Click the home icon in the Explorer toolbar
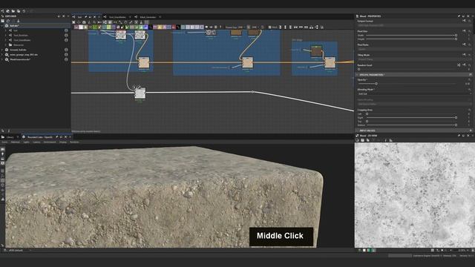 (x=8, y=21)
